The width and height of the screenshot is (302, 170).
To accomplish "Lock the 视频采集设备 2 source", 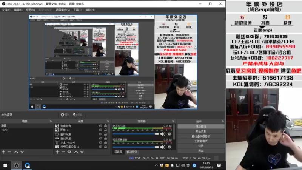I will click(106, 147).
